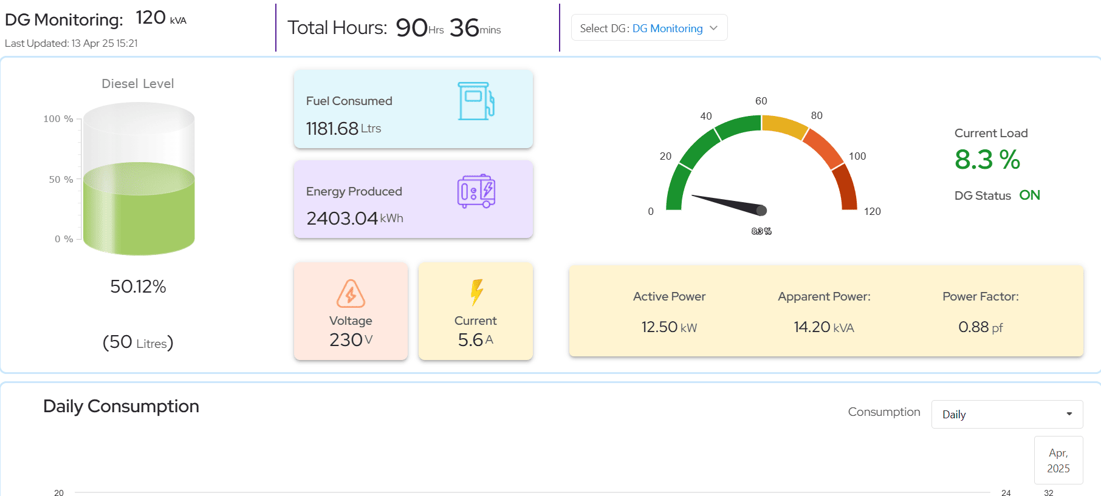The height and width of the screenshot is (496, 1101).
Task: Open the Select DG dropdown
Action: pos(649,28)
